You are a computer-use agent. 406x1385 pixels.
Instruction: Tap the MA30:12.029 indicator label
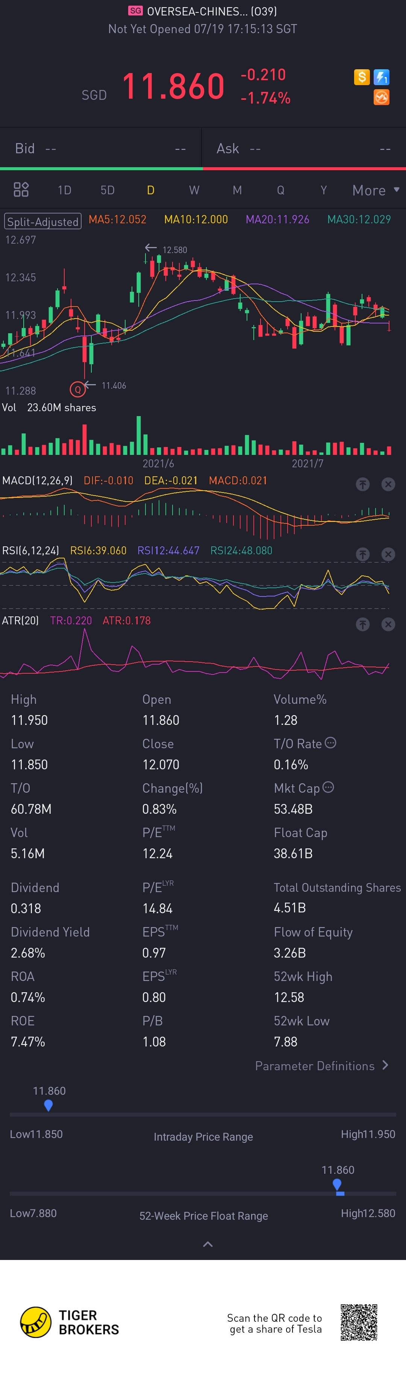359,220
